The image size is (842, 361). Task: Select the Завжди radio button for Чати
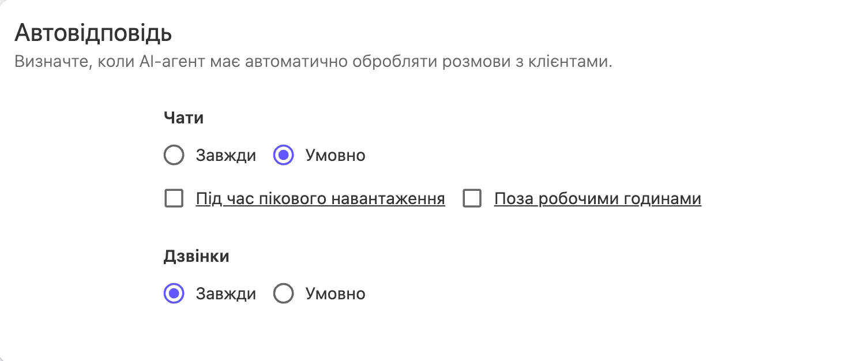pyautogui.click(x=174, y=155)
